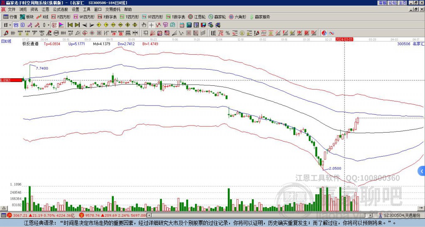Open the 9T四方形 tool
This screenshot has width=425, height=227.
[x=152, y=17]
